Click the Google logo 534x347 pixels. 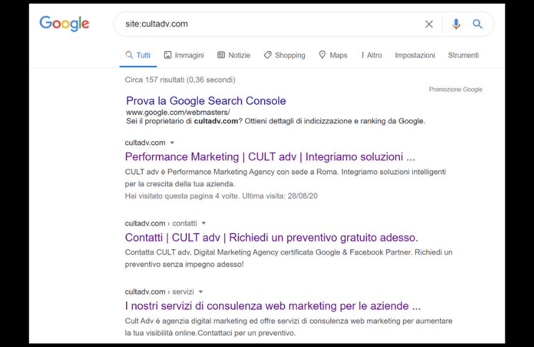point(65,24)
